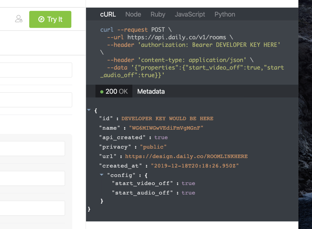Open the Ruby code sample tab
This screenshot has width=312, height=229.
pyautogui.click(x=158, y=14)
